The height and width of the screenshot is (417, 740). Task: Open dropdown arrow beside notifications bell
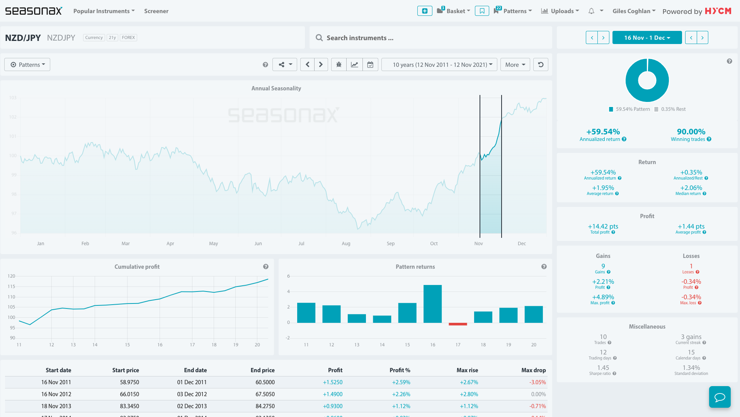(602, 11)
